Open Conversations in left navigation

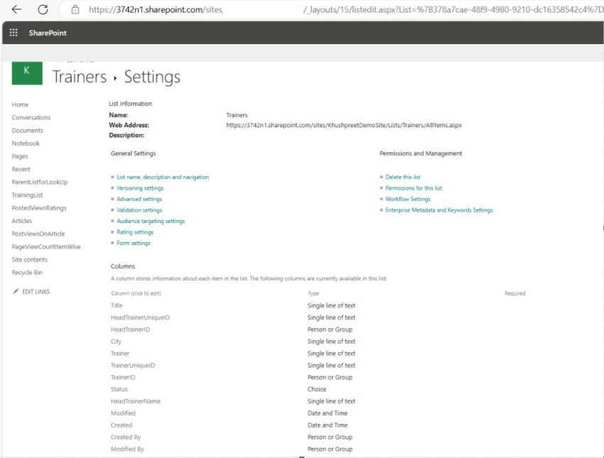click(x=31, y=117)
